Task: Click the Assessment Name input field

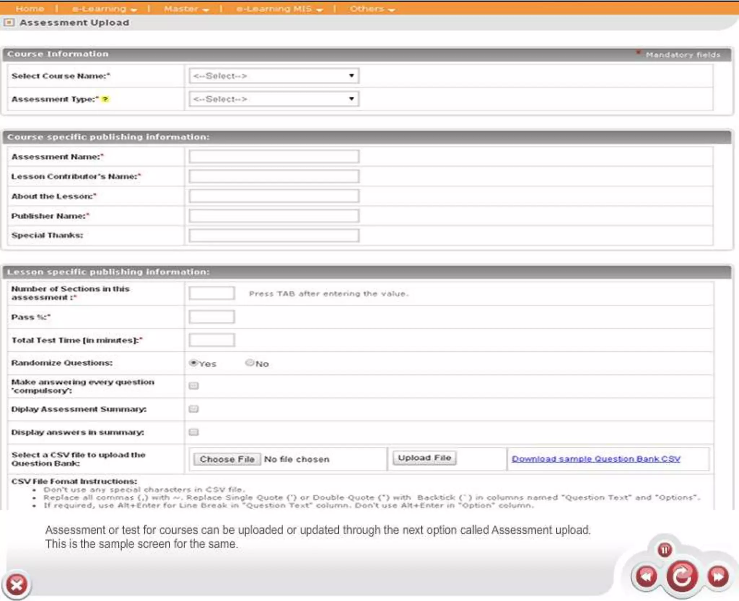Action: (x=274, y=157)
